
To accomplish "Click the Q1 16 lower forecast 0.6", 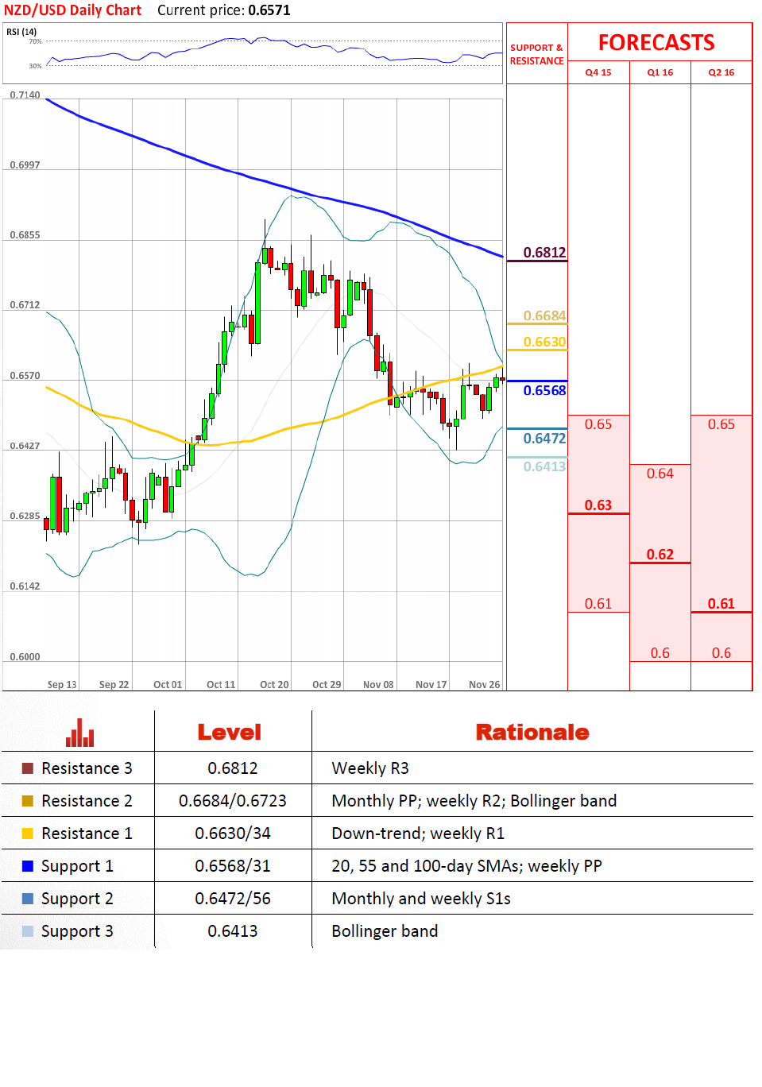I will click(660, 653).
